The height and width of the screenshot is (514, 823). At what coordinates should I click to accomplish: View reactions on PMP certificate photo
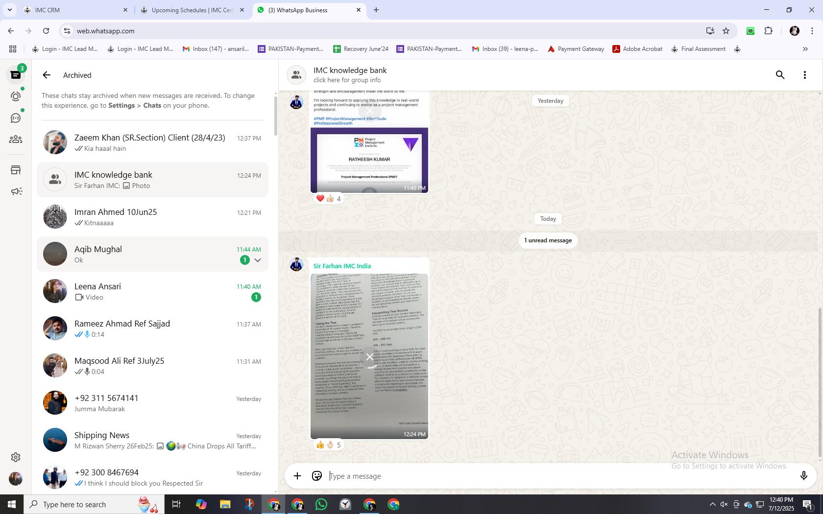[328, 198]
